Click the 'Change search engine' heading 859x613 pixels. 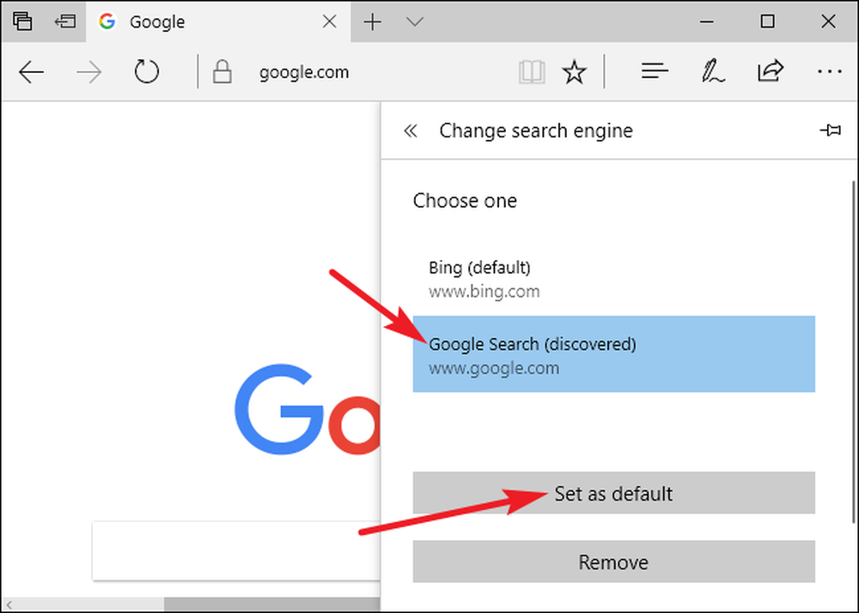(536, 130)
